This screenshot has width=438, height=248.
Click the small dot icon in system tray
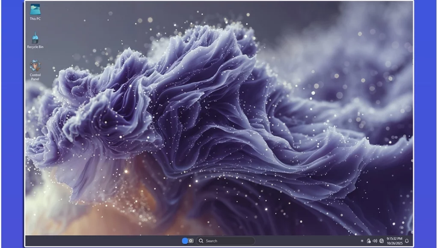362,241
